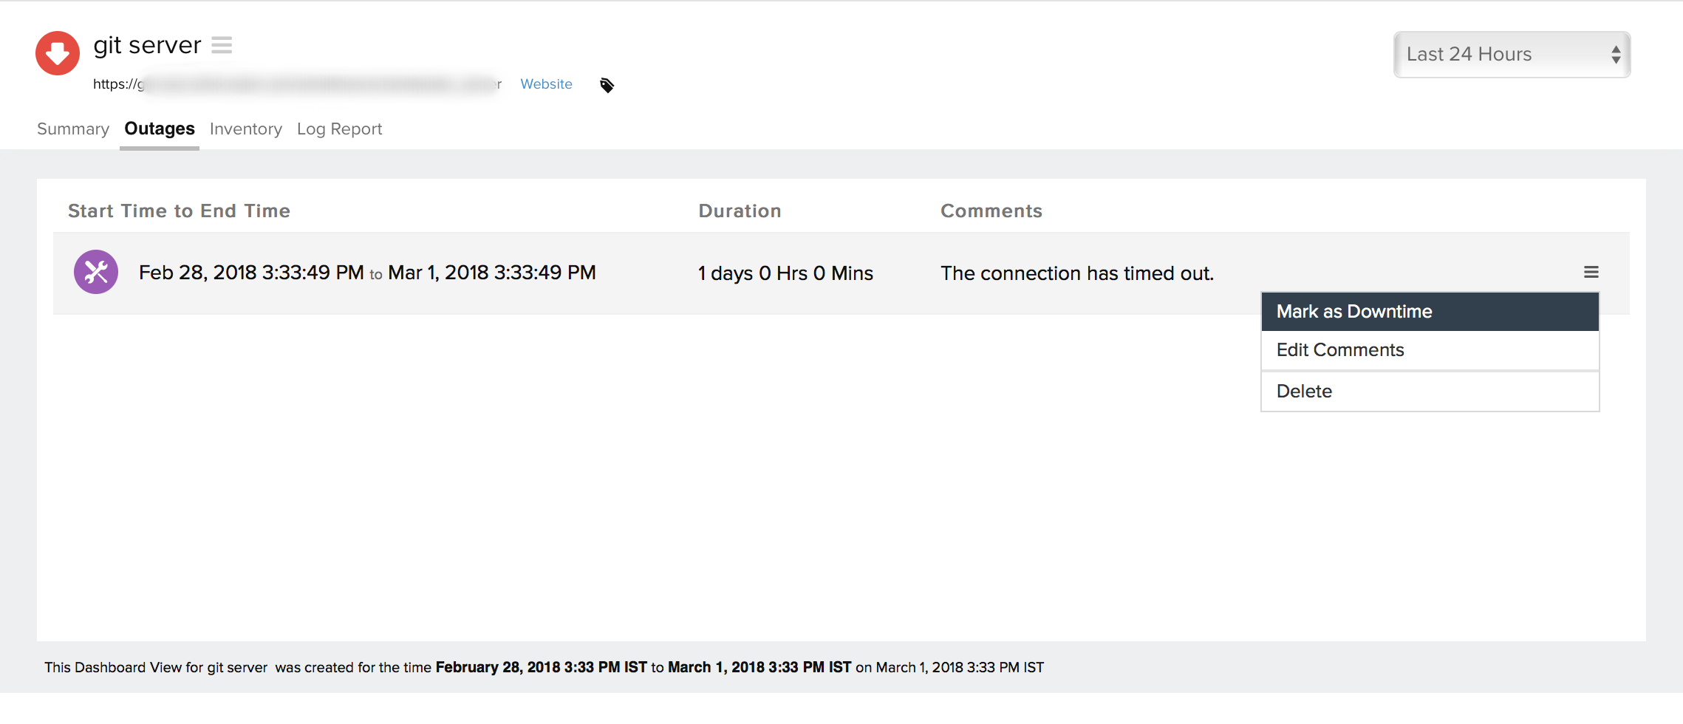Stay on the Outages tab
Screen dimensions: 1683x724
[159, 129]
